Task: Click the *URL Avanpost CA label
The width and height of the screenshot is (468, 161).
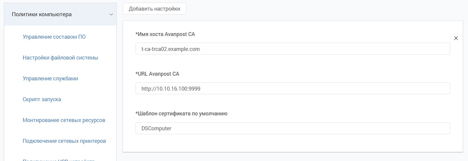Action: [x=157, y=74]
